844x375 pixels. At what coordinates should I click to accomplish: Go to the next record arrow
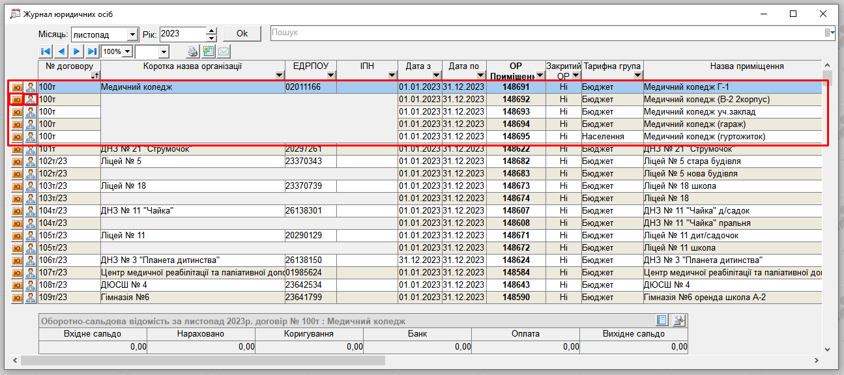tap(77, 51)
